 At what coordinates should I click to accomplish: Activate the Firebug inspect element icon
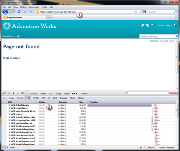pyautogui.click(x=9, y=93)
